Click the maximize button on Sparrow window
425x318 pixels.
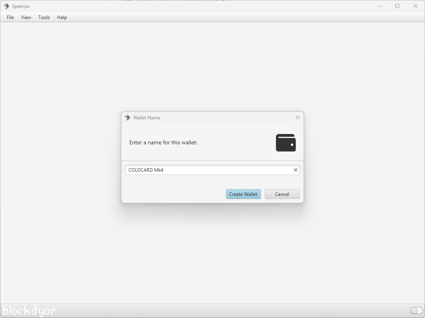(397, 6)
